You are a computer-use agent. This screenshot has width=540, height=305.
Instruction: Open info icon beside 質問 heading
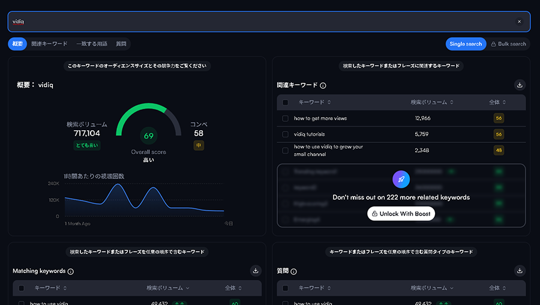coord(294,271)
